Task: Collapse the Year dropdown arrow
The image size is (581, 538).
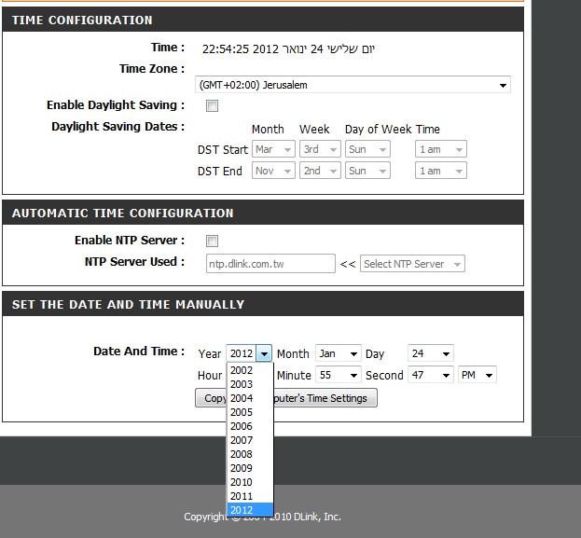Action: 264,354
